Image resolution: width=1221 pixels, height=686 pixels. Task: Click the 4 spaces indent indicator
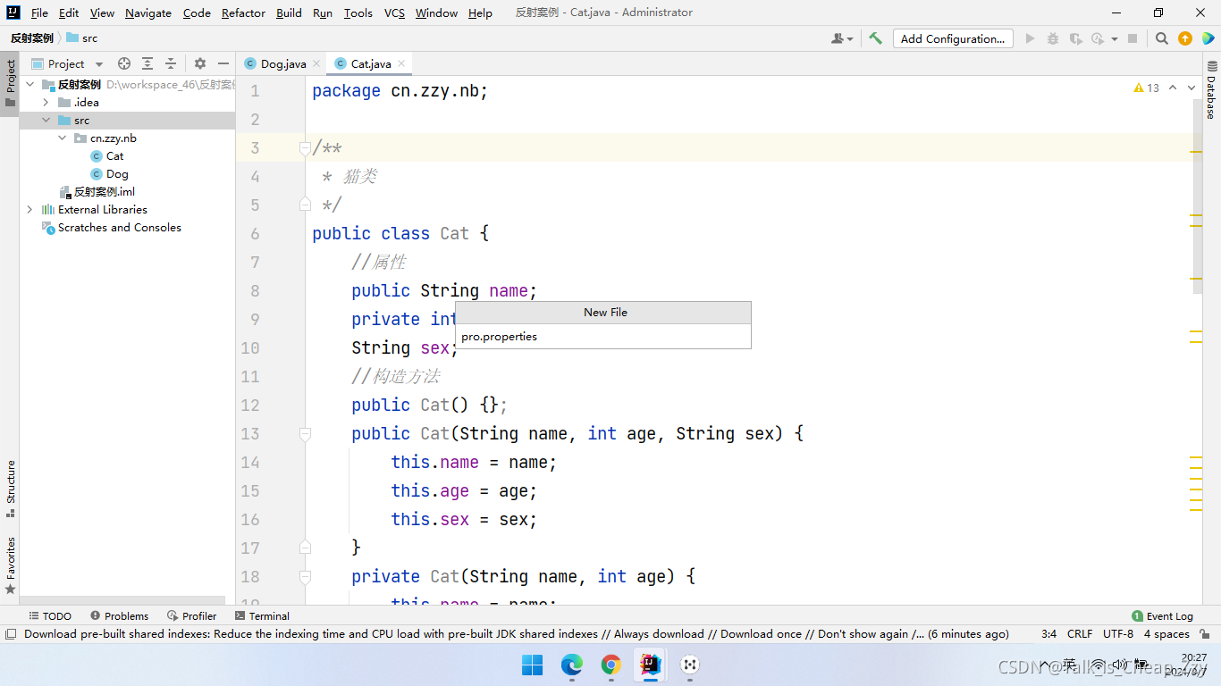point(1166,634)
